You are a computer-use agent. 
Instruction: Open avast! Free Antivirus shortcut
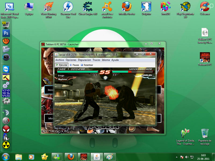[107, 10]
